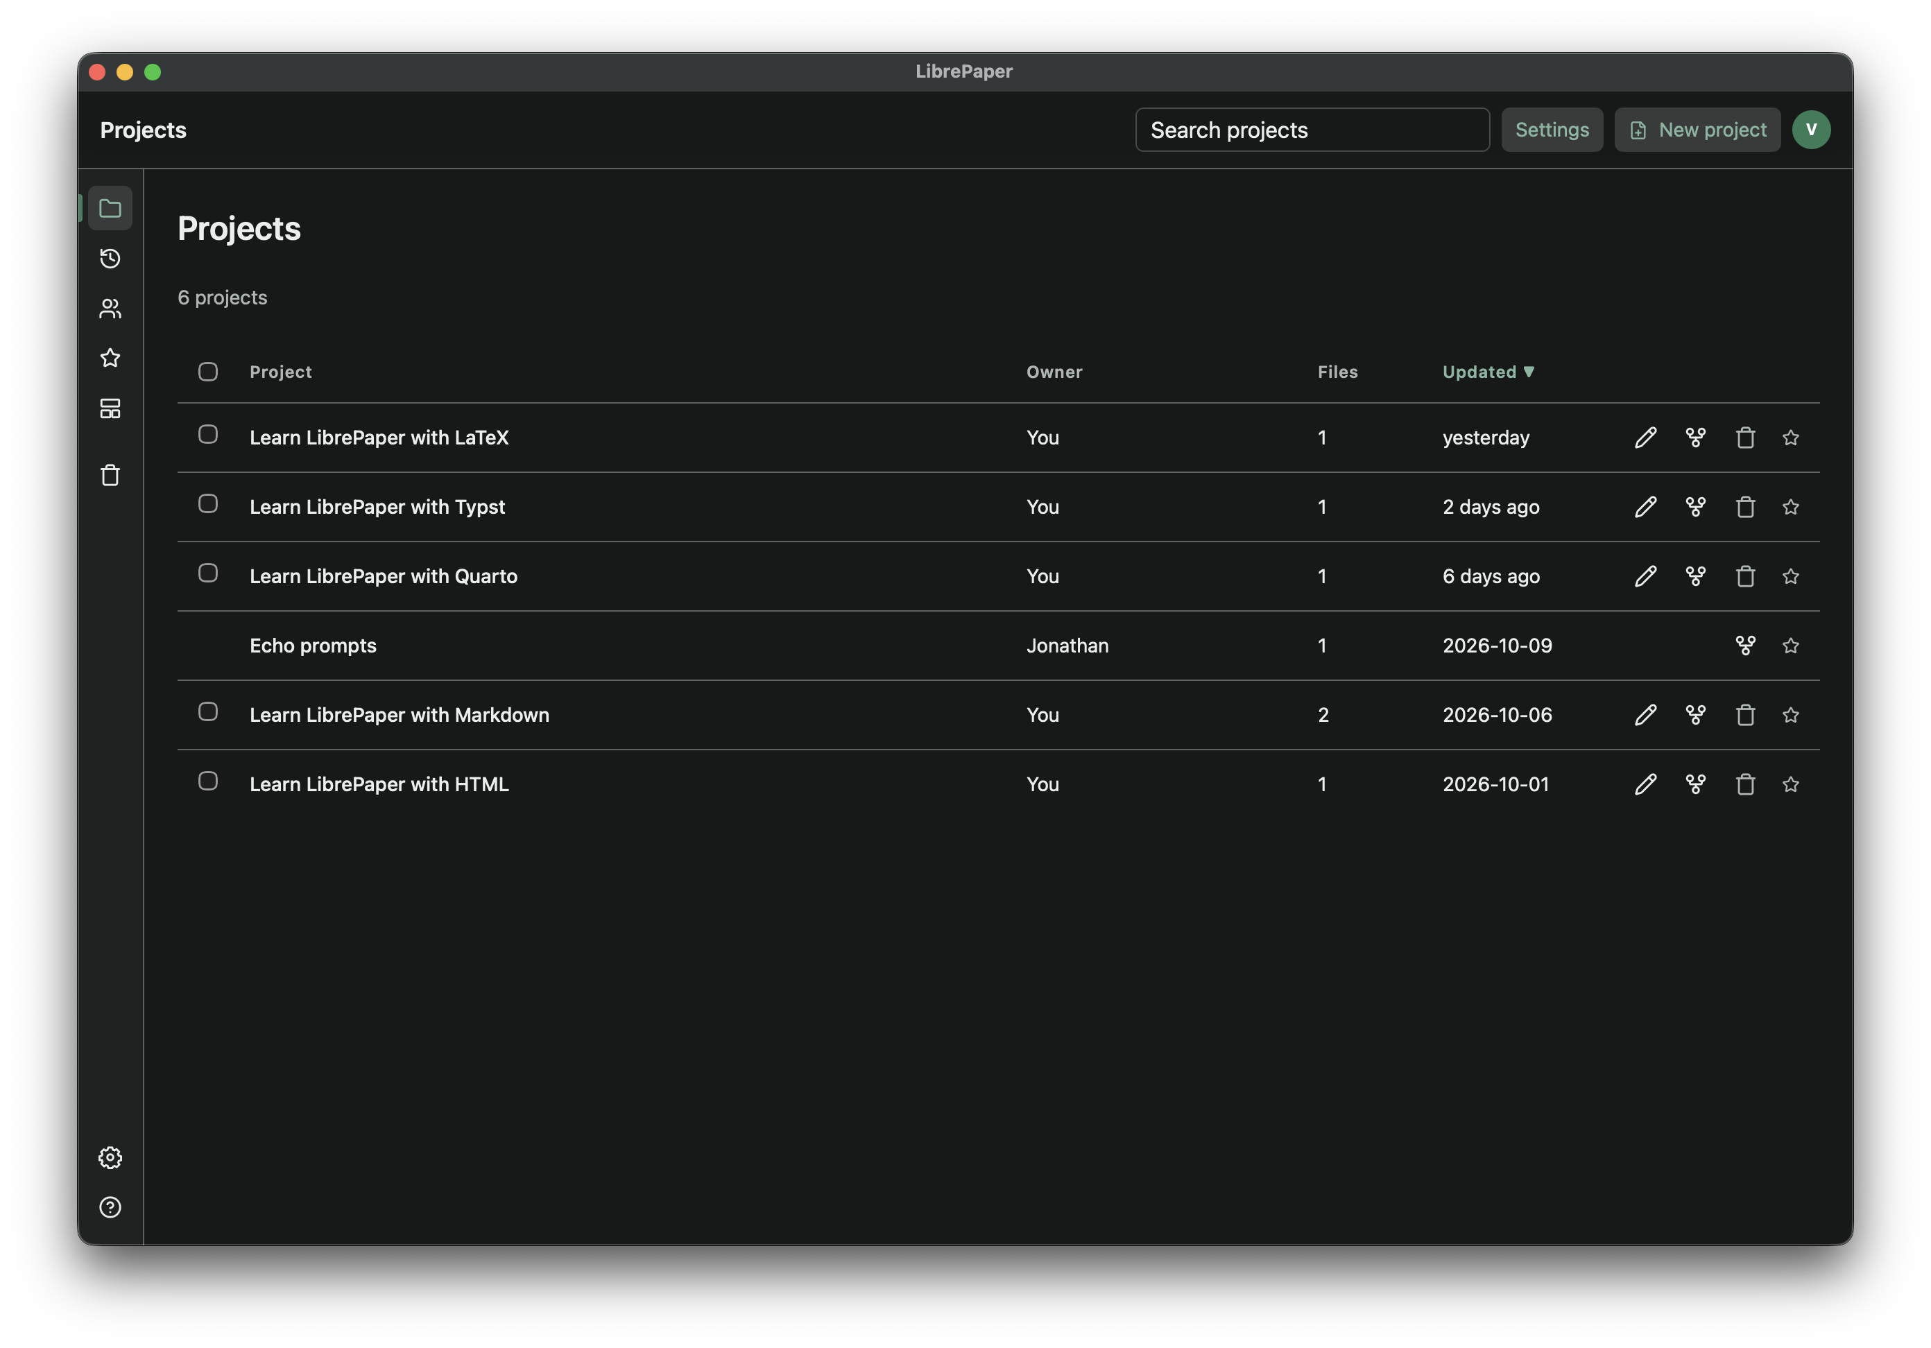
Task: Delete the Learn LibrePaper with Markdown project
Action: click(x=1746, y=715)
